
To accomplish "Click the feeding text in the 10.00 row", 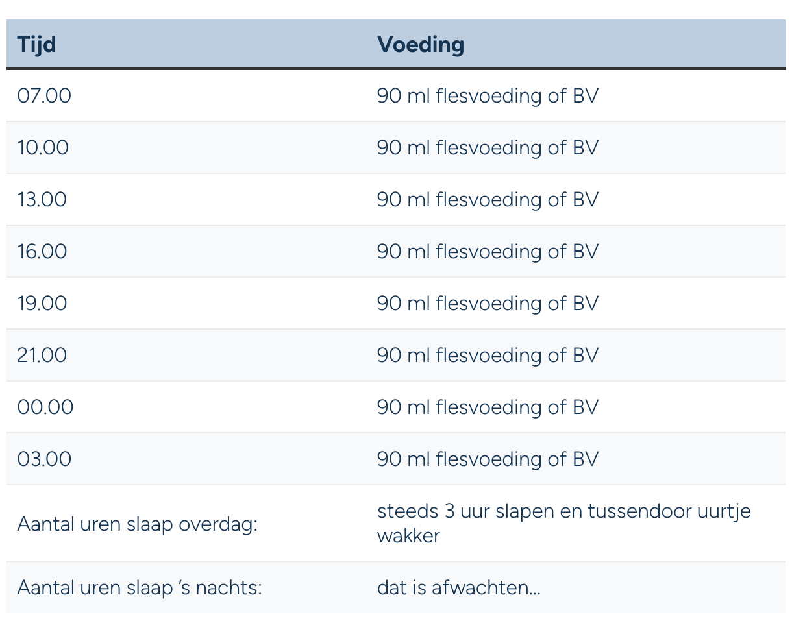I will click(x=488, y=147).
